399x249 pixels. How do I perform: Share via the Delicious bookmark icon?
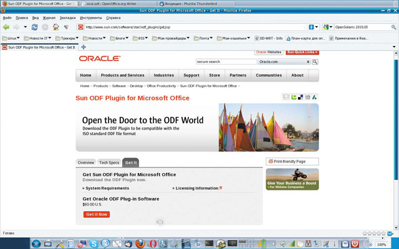[x=300, y=97]
